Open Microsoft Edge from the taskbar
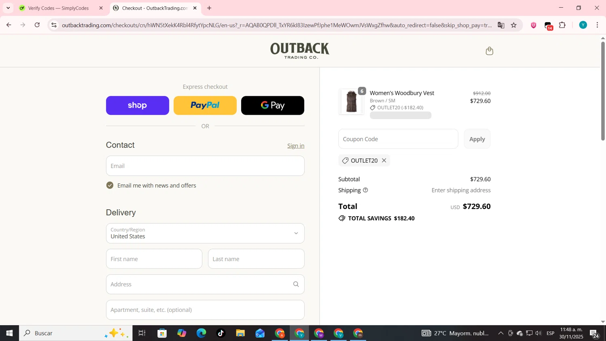This screenshot has height=341, width=606. point(201,333)
